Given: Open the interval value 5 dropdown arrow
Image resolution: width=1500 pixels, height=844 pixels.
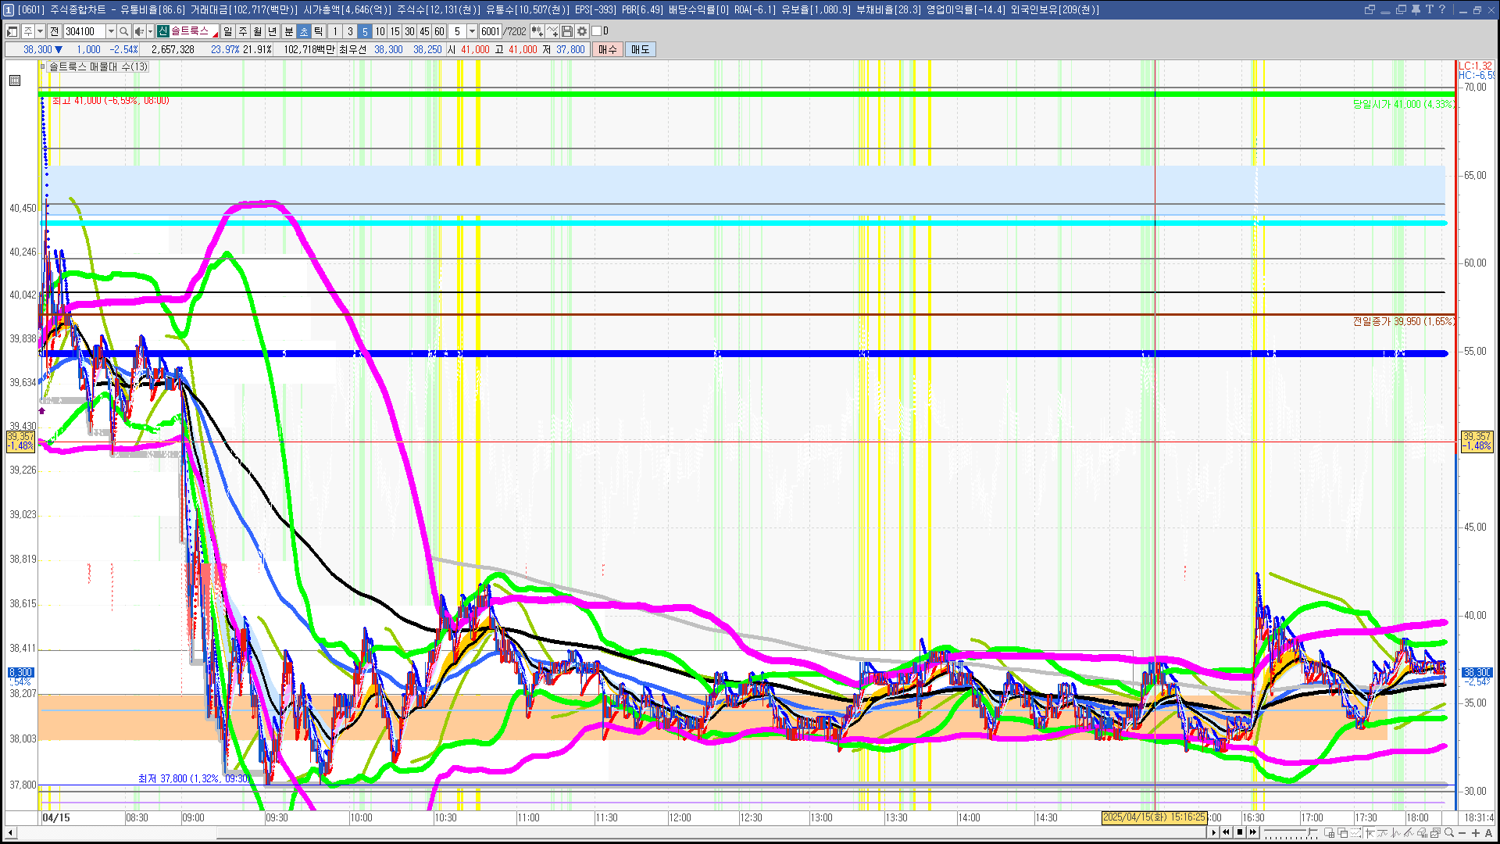Looking at the screenshot, I should pyautogui.click(x=472, y=31).
